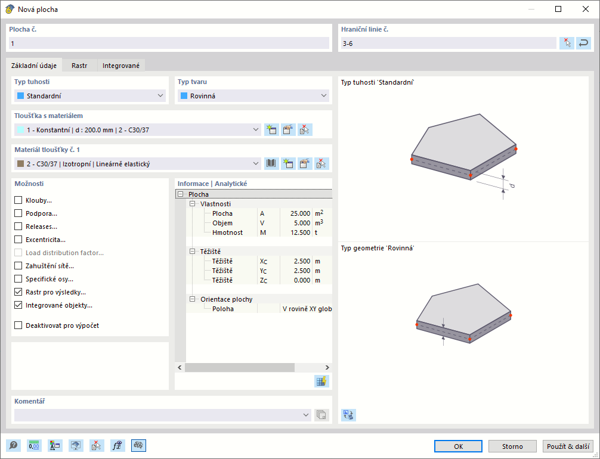Enable Deaktivovat pro výpočet checkbox
600x459 pixels.
click(18, 325)
